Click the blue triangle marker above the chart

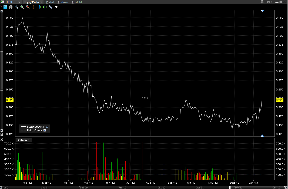coord(262,11)
